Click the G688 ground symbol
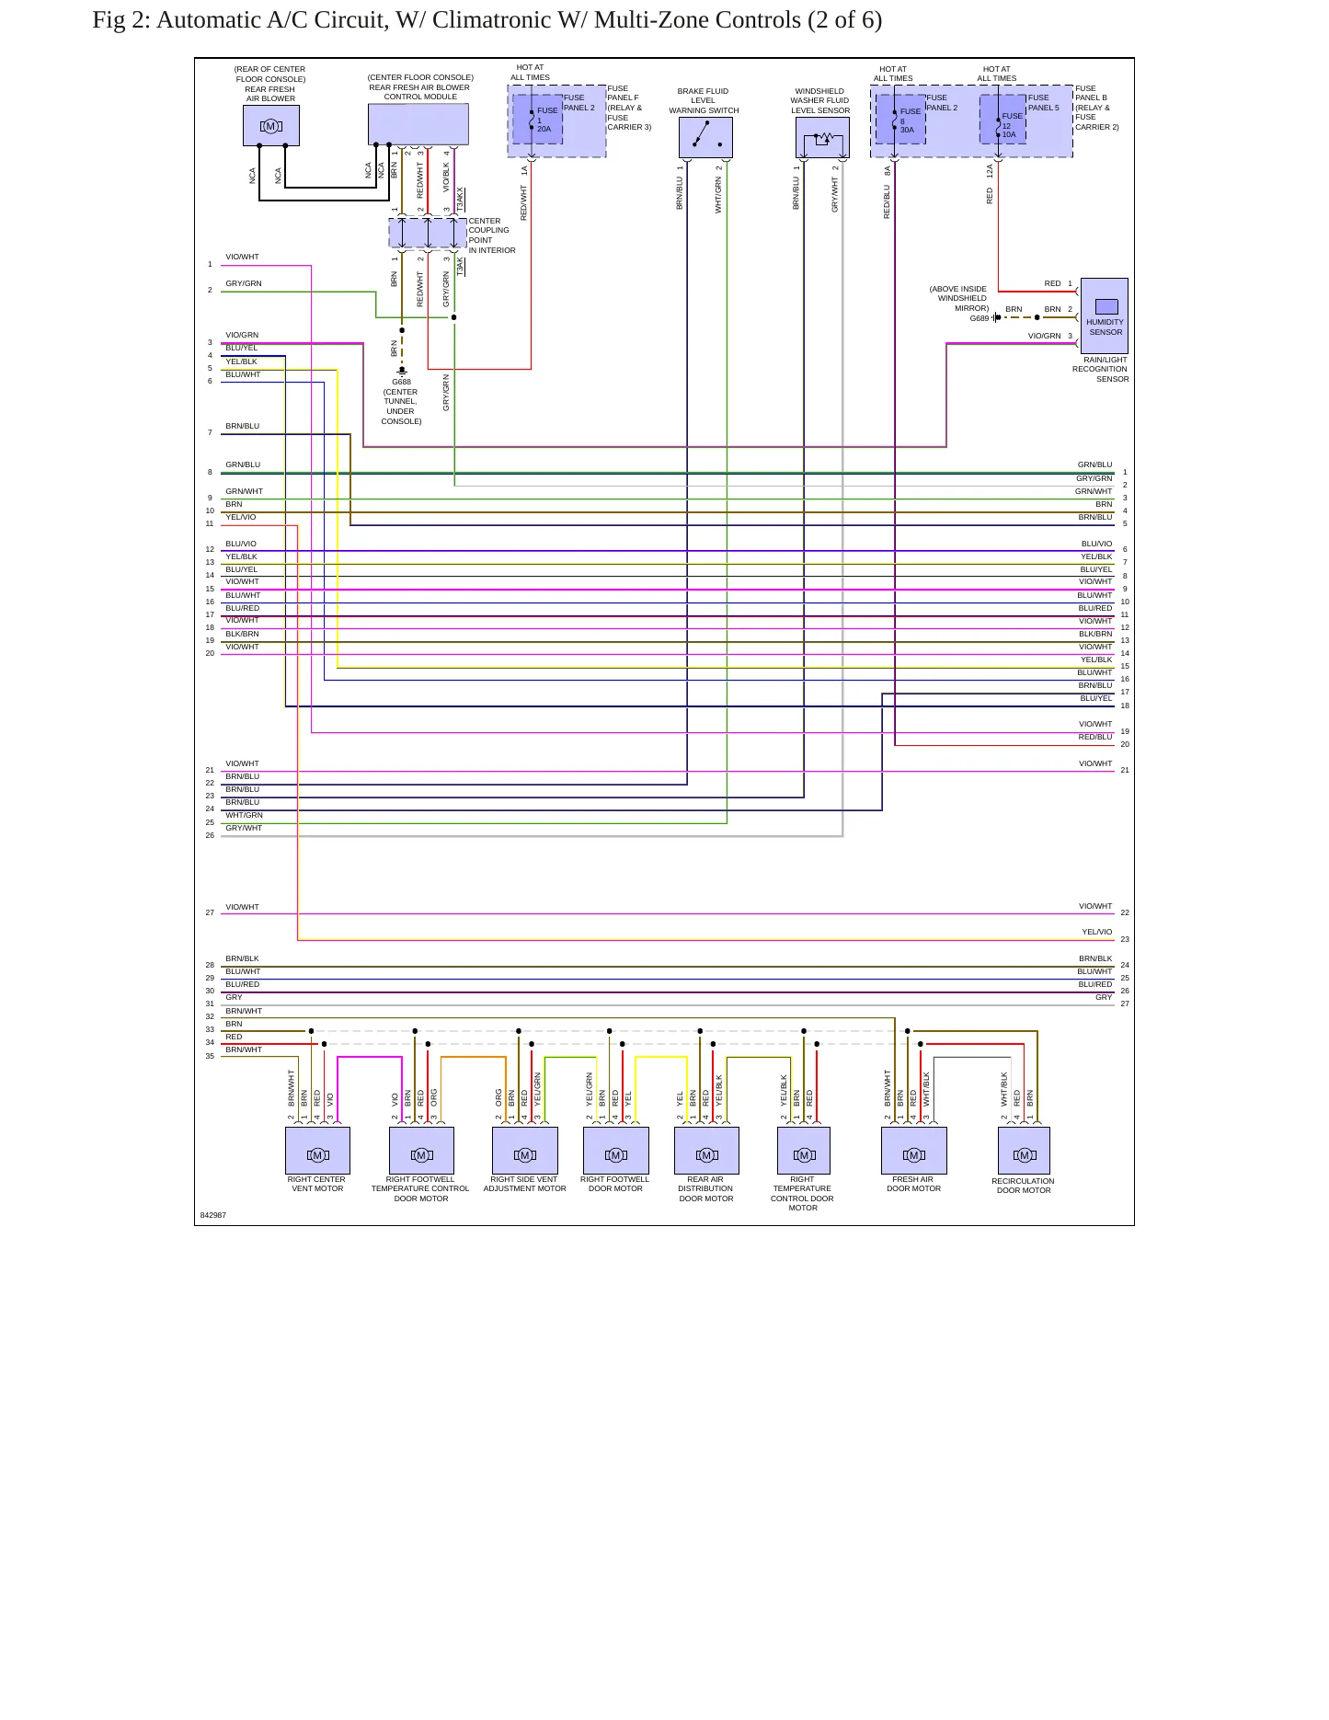Screen dimensions: 1329x1720 click(402, 372)
